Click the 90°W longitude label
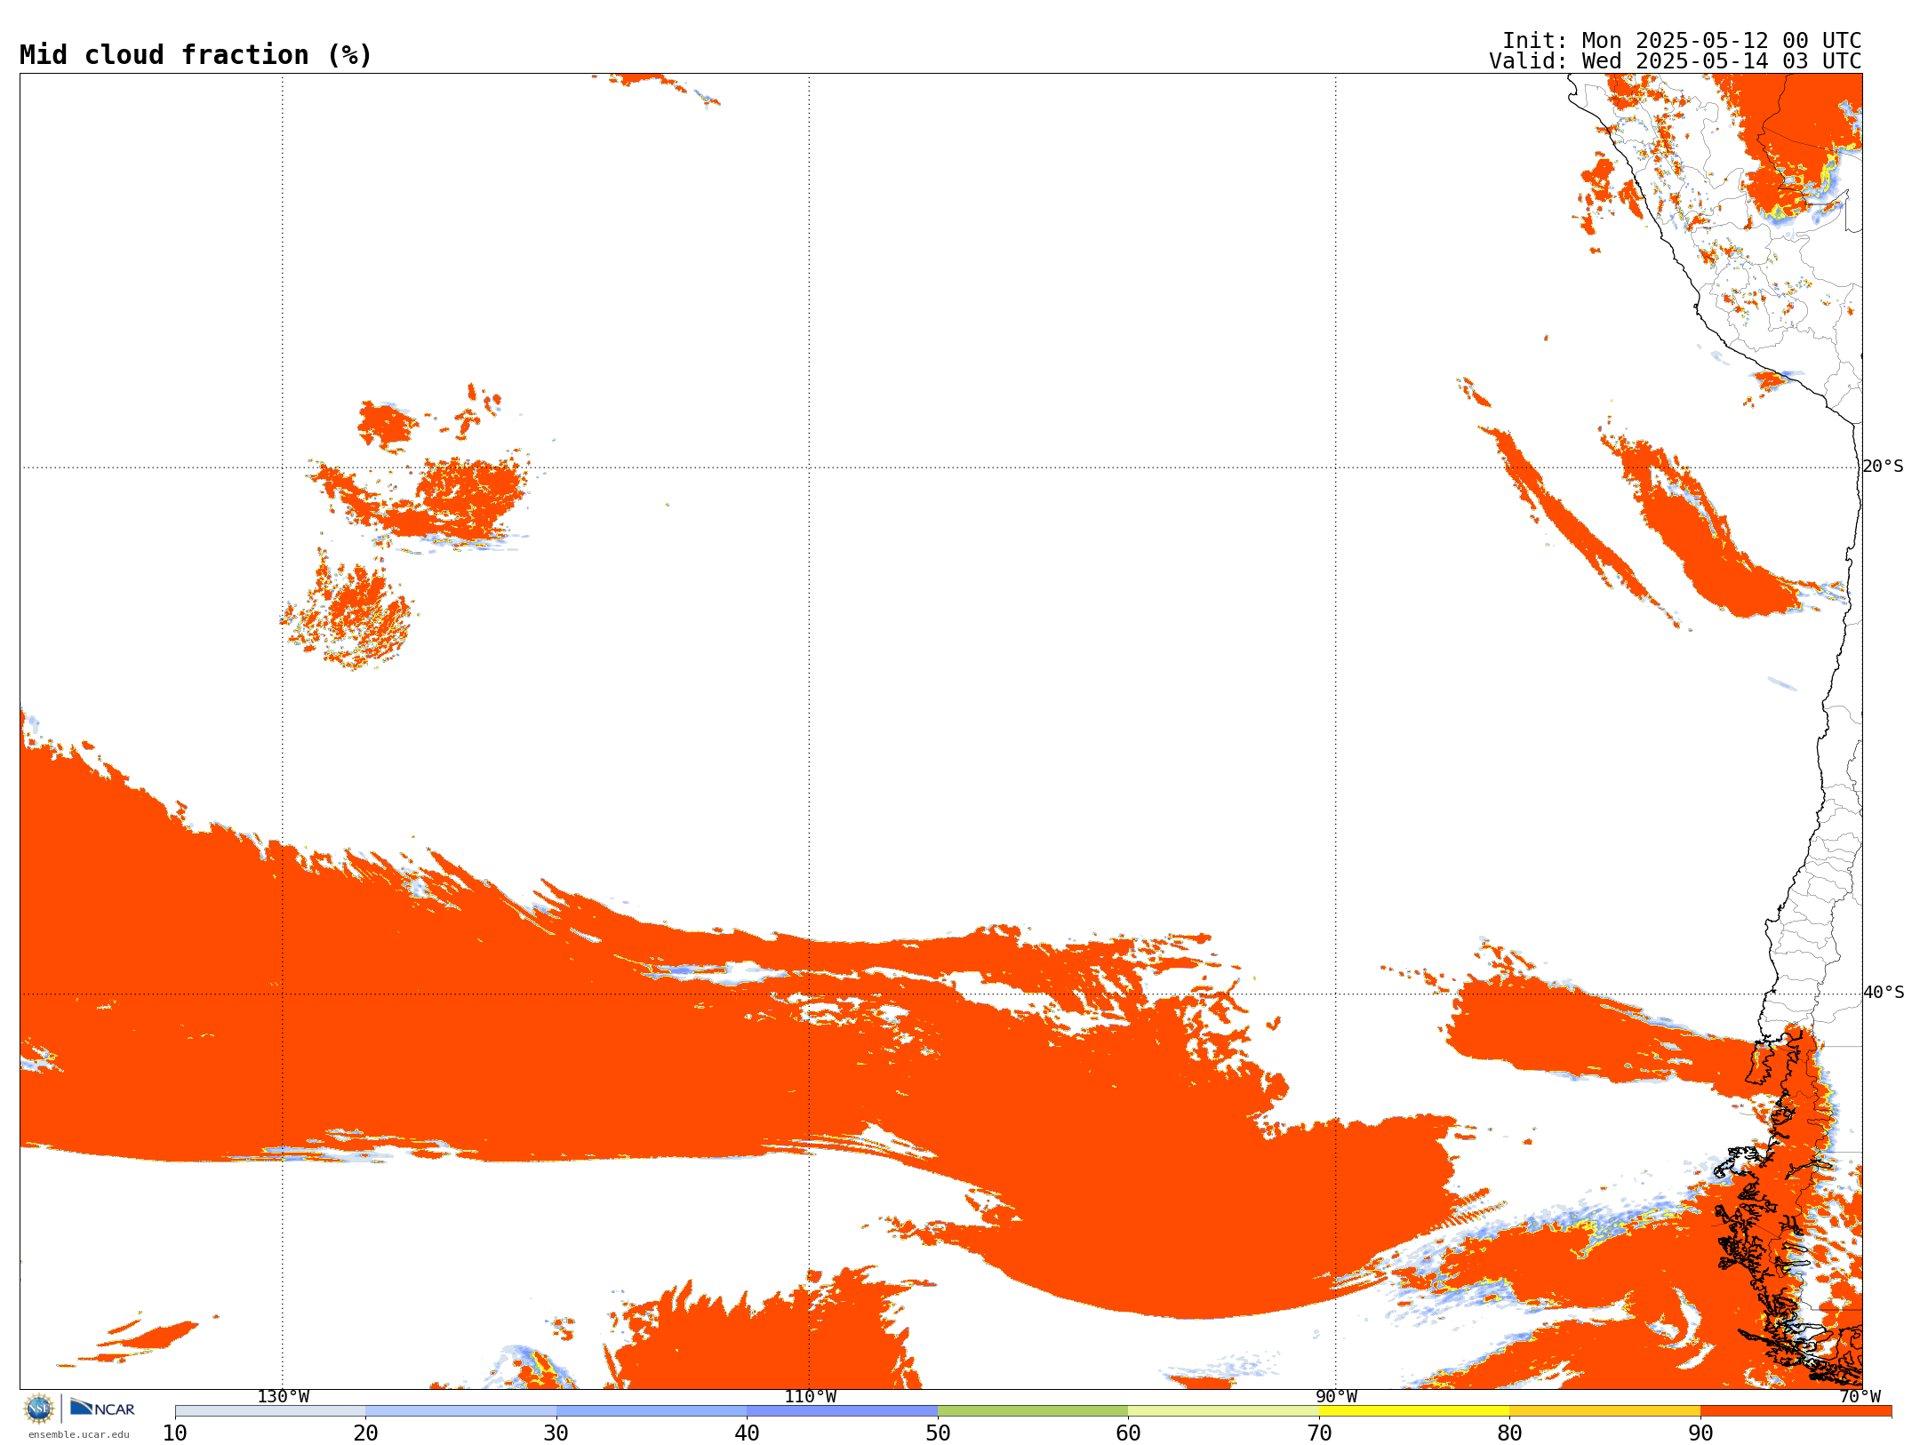1920x1445 pixels. pyautogui.click(x=1336, y=1397)
